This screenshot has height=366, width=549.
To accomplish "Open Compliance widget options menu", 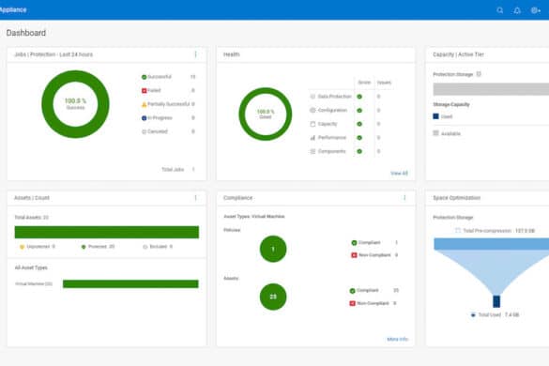I will [x=404, y=198].
